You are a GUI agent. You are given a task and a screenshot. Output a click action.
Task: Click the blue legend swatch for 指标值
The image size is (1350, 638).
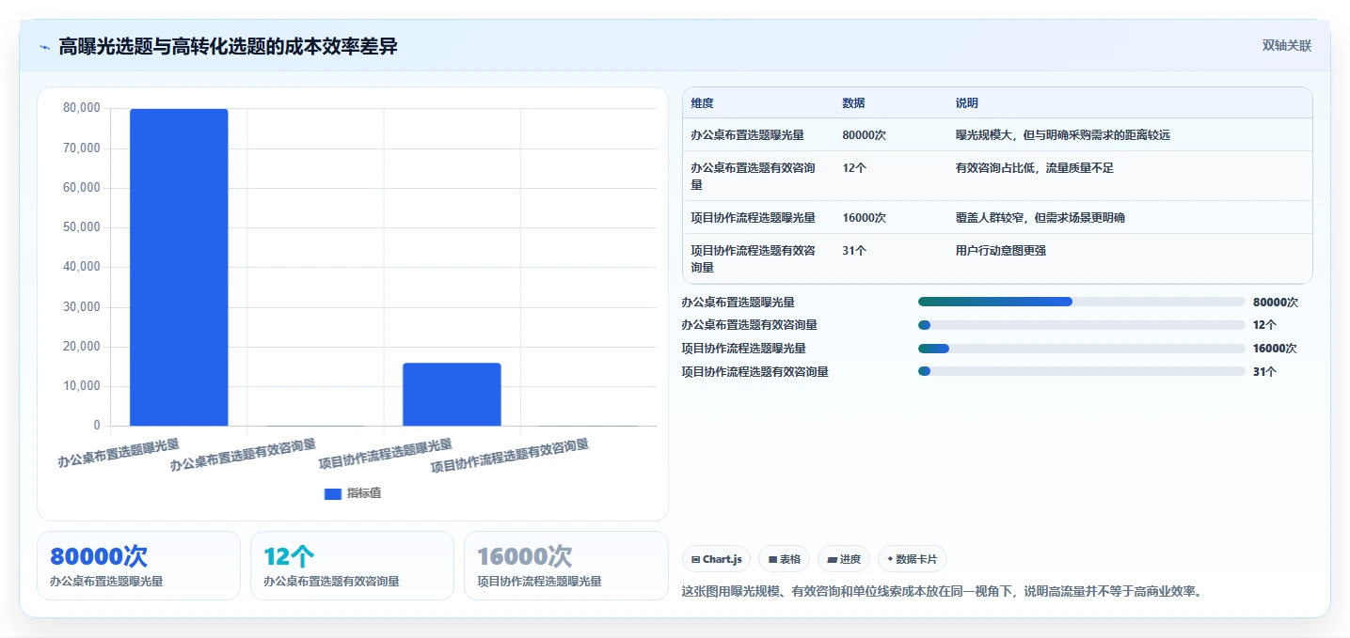click(x=333, y=494)
